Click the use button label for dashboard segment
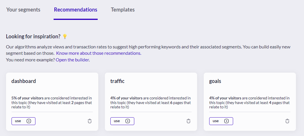304x136 pixels. (x=18, y=121)
